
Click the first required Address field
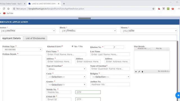59,61
